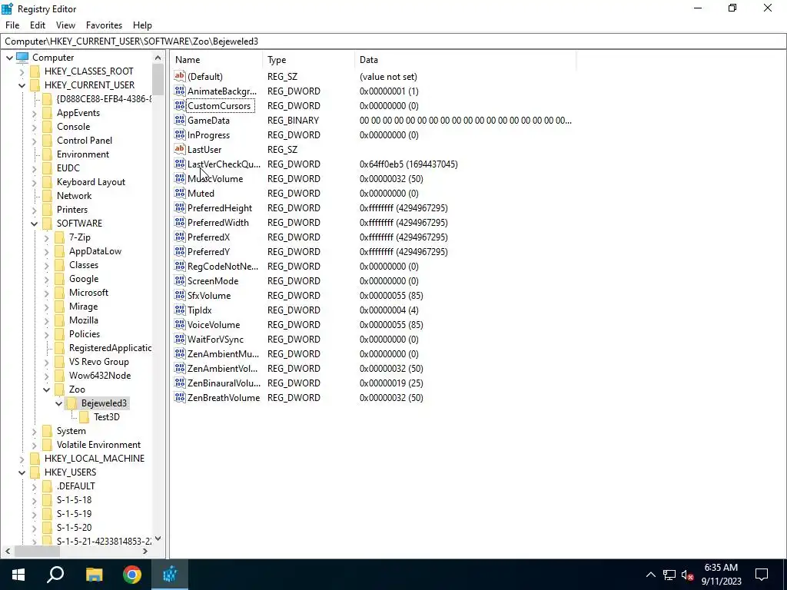Click the LastUser string value icon
This screenshot has height=590, width=787.
(x=180, y=149)
